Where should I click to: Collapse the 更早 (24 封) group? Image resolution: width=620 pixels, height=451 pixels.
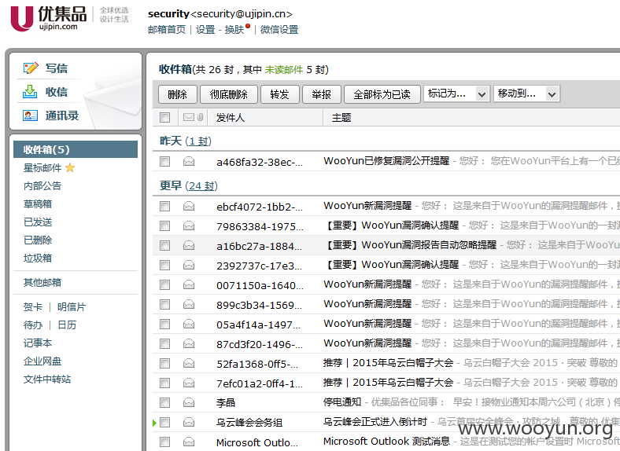(189, 185)
